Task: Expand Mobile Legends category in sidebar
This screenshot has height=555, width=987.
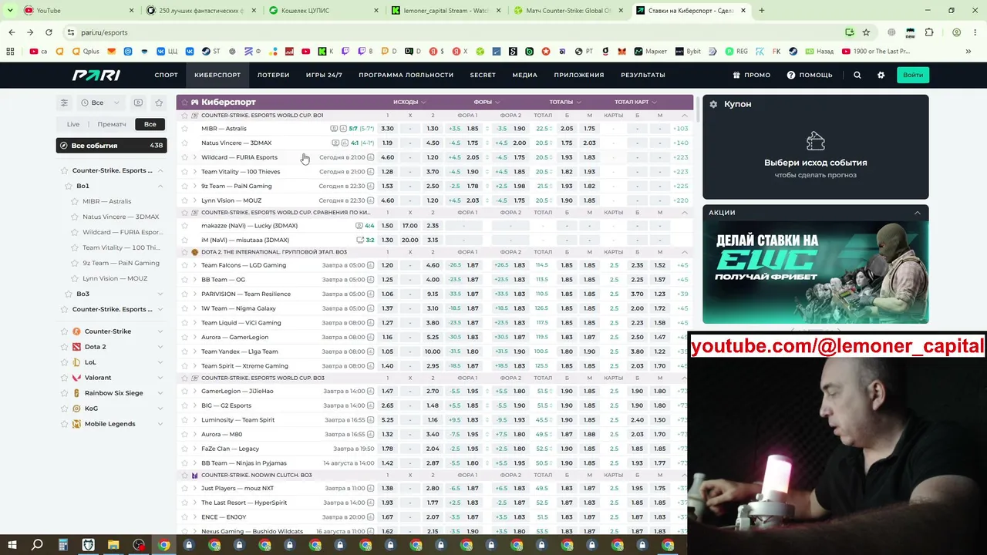Action: coord(160,424)
